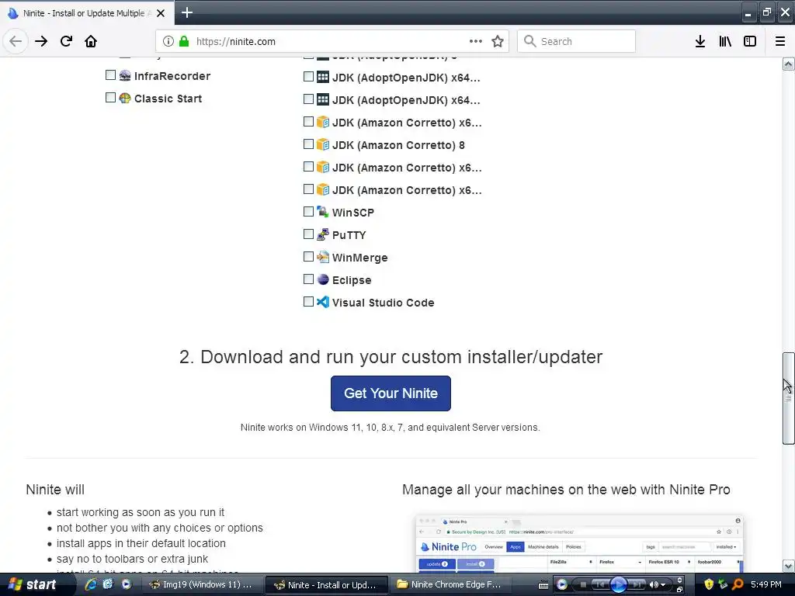Skip to next track in taskbar player

[x=637, y=585]
